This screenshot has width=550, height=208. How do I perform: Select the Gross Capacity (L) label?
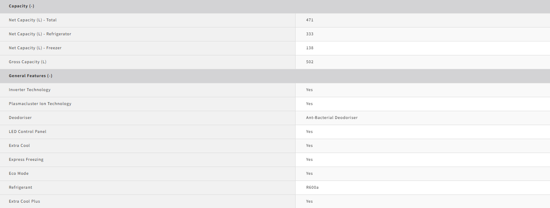coord(28,62)
